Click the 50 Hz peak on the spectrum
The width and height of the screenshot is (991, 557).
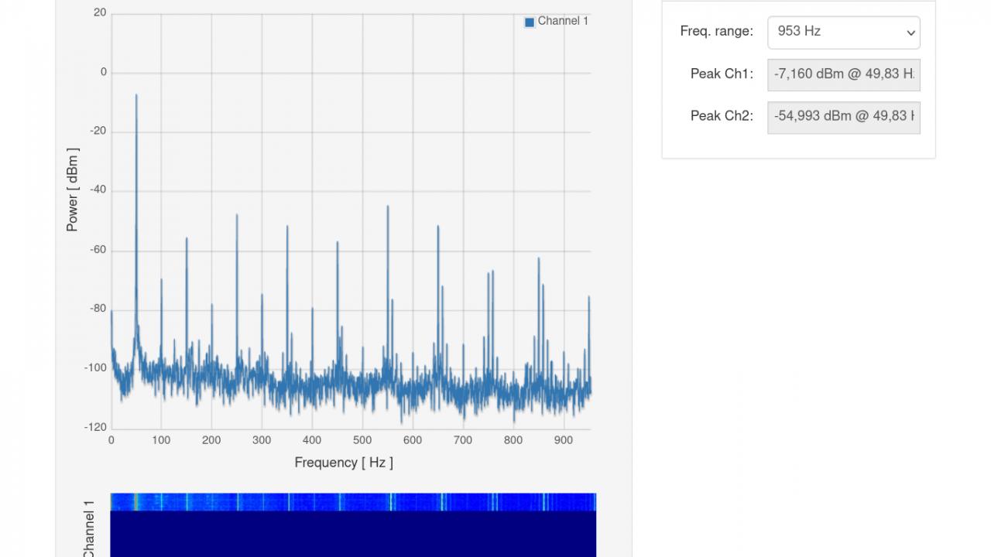(136, 96)
